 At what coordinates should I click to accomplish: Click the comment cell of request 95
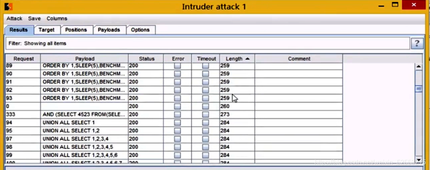[x=299, y=131]
